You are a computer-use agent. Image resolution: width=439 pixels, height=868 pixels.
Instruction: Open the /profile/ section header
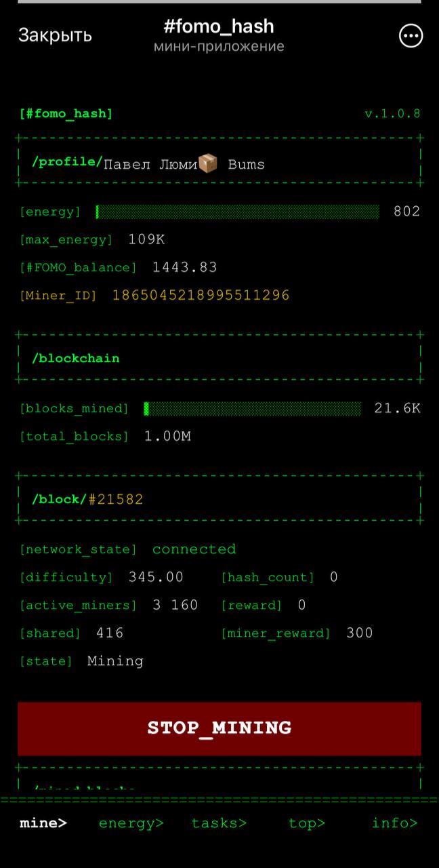(x=67, y=163)
